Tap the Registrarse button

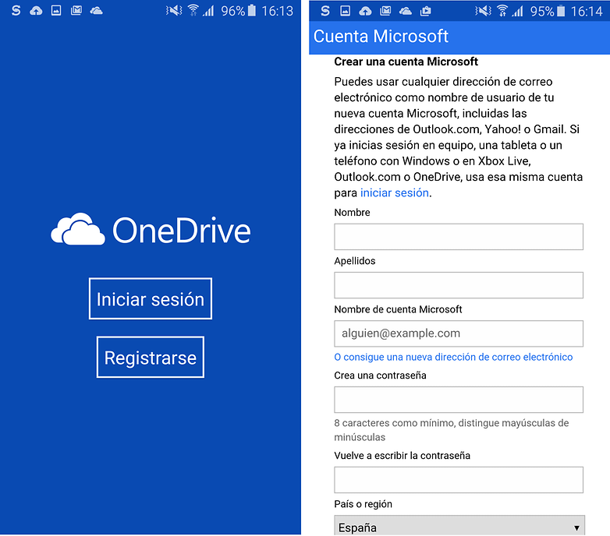[x=151, y=358]
